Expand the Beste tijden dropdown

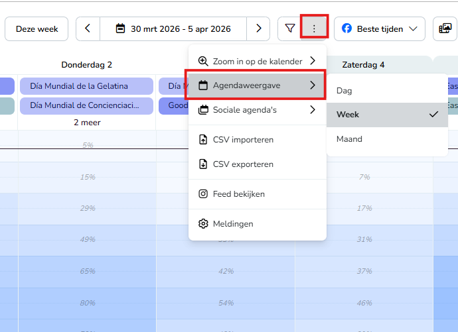coord(380,28)
